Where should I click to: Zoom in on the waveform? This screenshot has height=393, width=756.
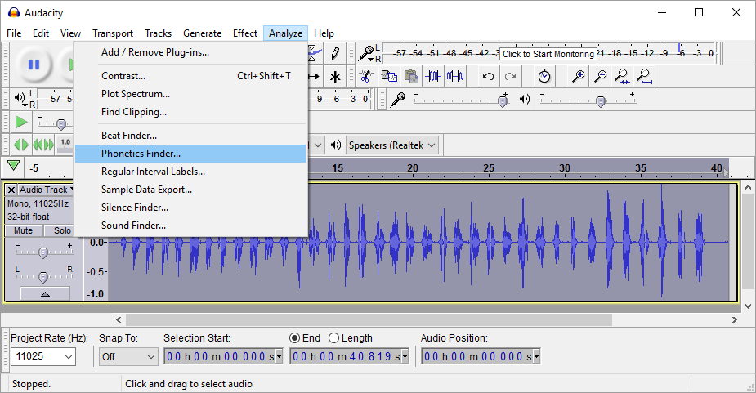pos(578,76)
